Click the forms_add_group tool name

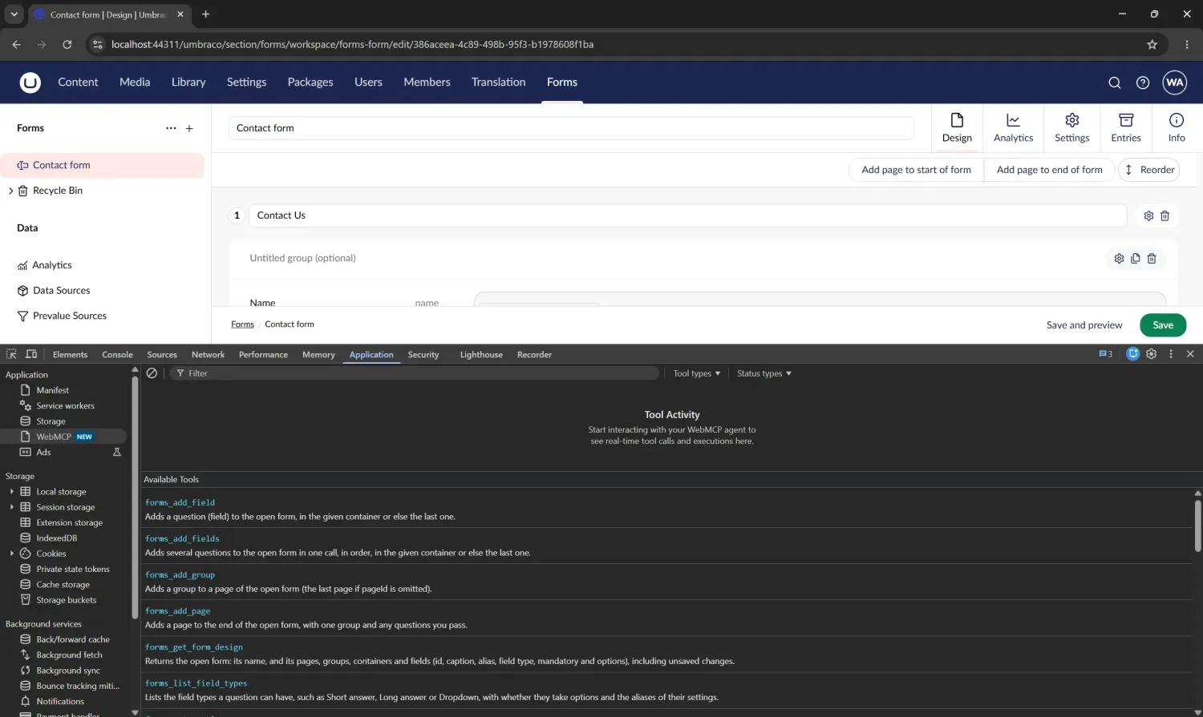[180, 575]
